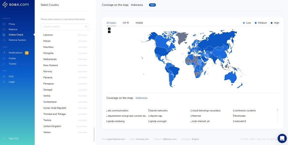
Task: Select the All types tab
Action: [x=111, y=23]
